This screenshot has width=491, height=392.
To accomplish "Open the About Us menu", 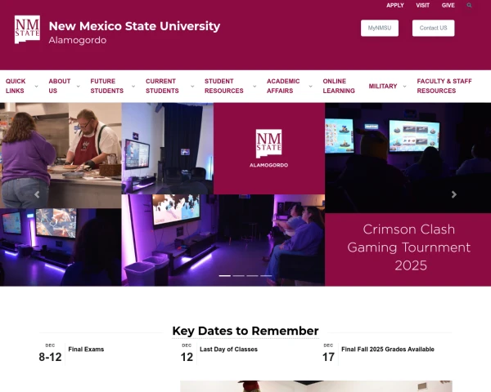I will 60,86.
